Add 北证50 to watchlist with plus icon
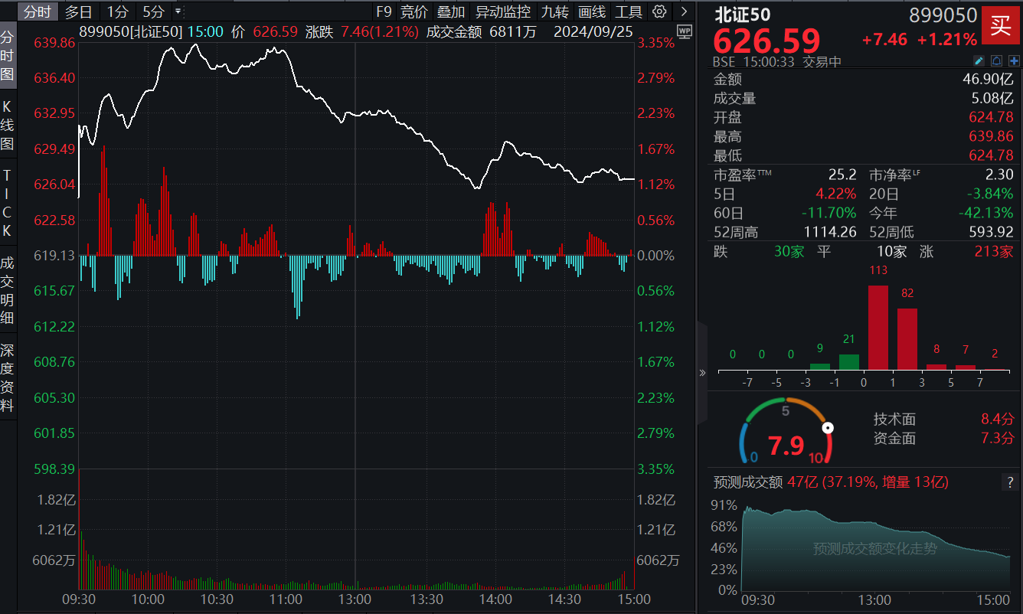The height and width of the screenshot is (614, 1023). [x=1013, y=60]
